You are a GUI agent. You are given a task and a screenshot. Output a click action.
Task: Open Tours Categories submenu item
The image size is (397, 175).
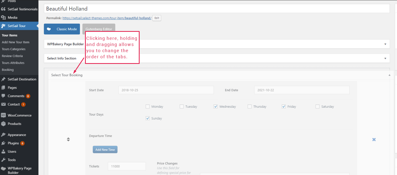tap(14, 49)
